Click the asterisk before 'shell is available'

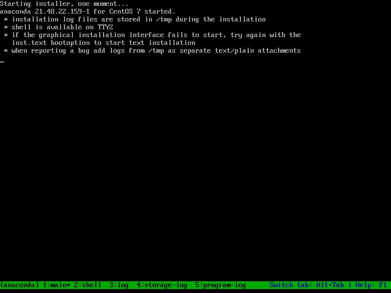tap(6, 27)
